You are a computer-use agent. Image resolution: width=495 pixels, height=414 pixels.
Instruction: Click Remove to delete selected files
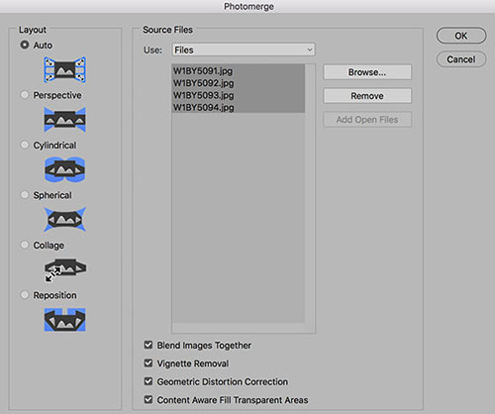367,96
